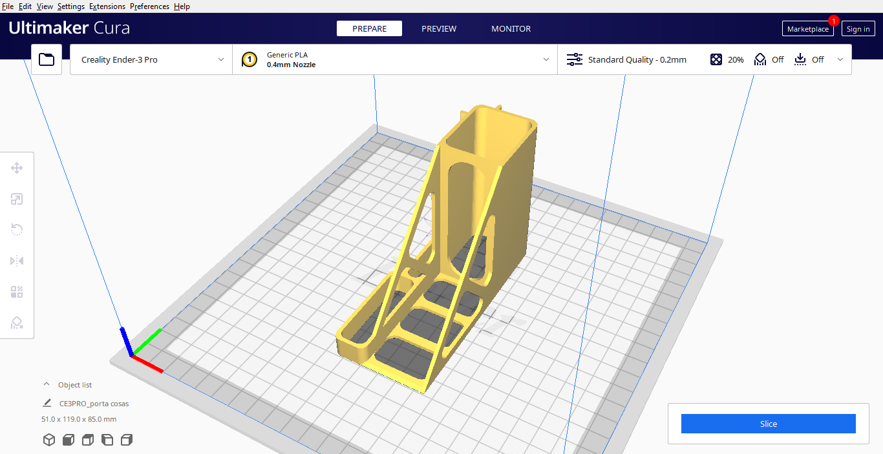Open the Marketplace
The width and height of the screenshot is (883, 454).
tap(807, 28)
